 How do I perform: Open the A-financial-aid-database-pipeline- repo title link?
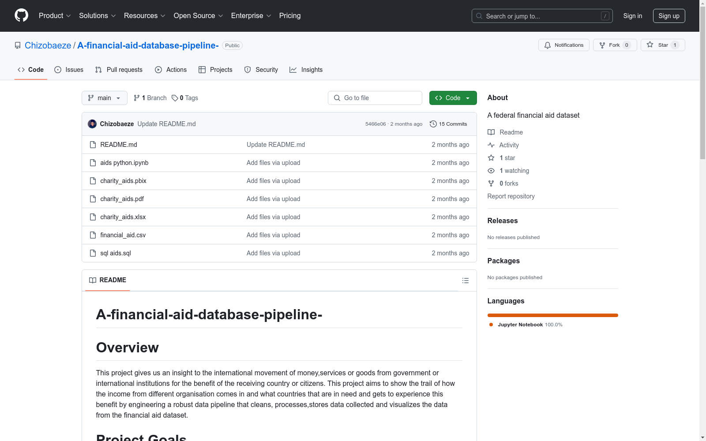pyautogui.click(x=148, y=45)
